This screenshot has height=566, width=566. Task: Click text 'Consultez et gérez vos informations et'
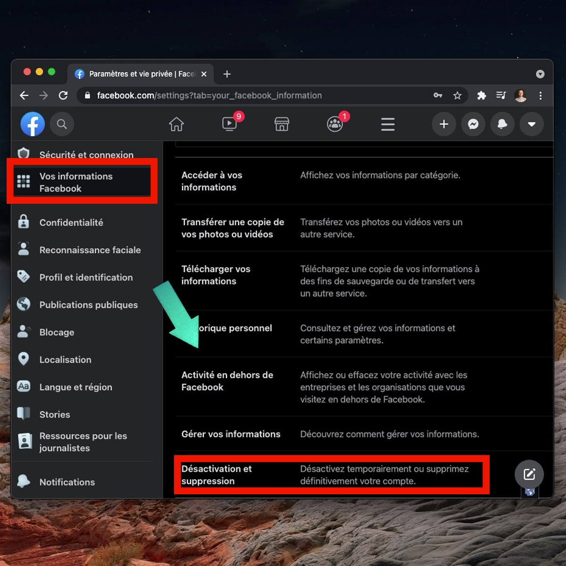378,328
